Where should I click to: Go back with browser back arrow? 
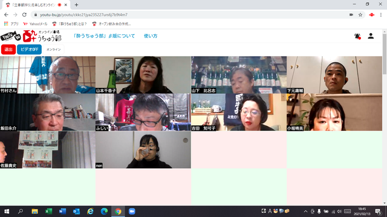coord(6,14)
